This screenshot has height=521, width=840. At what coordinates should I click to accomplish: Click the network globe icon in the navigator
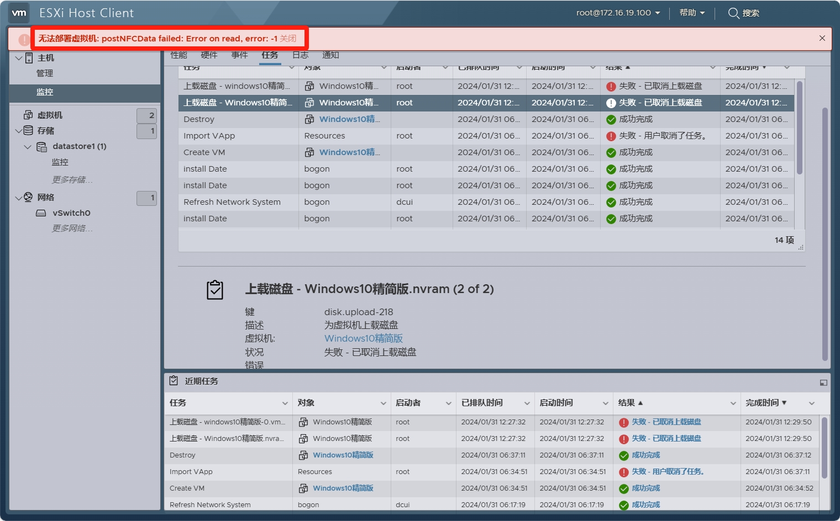28,197
